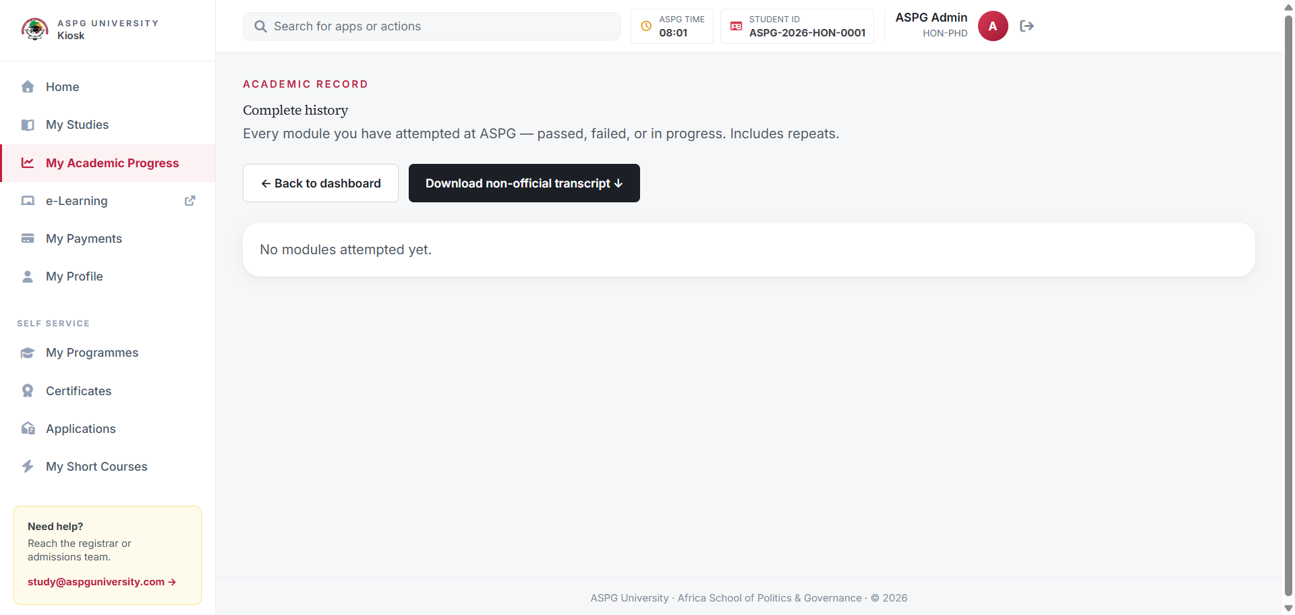This screenshot has width=1295, height=615.
Task: Select My Academic Progress menu item
Action: point(108,163)
